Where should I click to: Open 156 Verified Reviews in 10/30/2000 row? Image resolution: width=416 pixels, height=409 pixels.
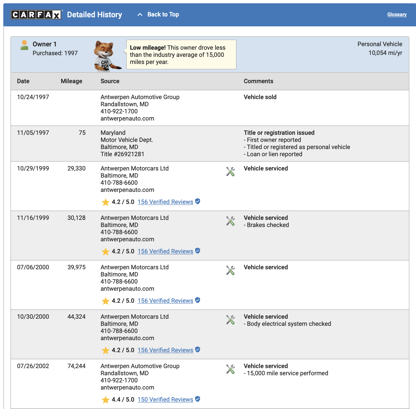(x=165, y=350)
